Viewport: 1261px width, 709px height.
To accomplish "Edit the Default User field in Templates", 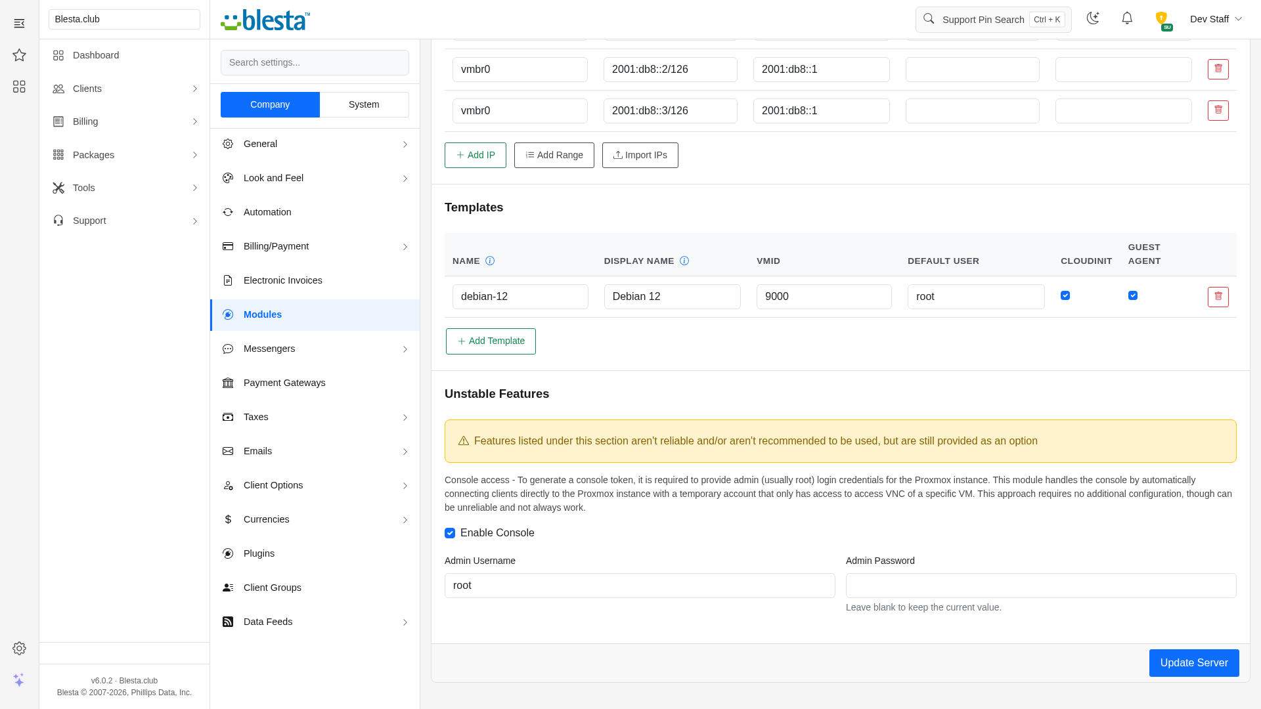I will click(x=976, y=297).
